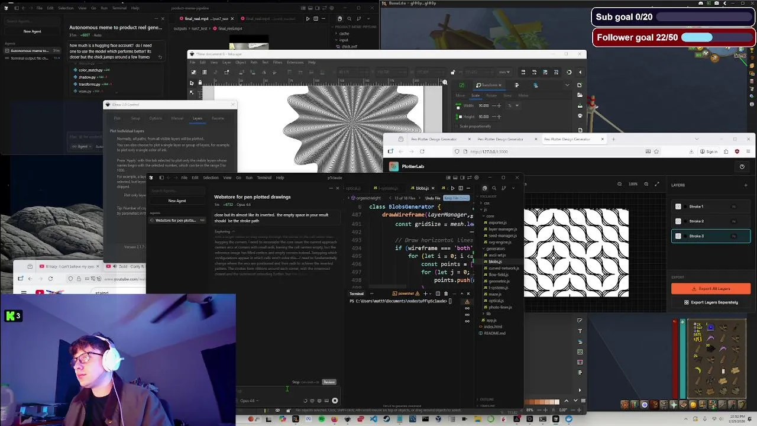Select the final_reel.mp4 tab in back editor
This screenshot has width=757, height=426.
[x=208, y=18]
